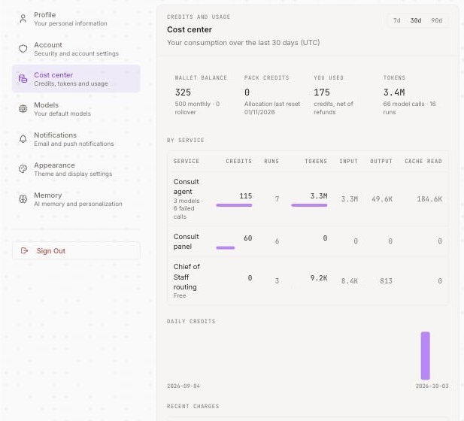Click the Credits column header
The image size is (464, 421).
pos(239,161)
